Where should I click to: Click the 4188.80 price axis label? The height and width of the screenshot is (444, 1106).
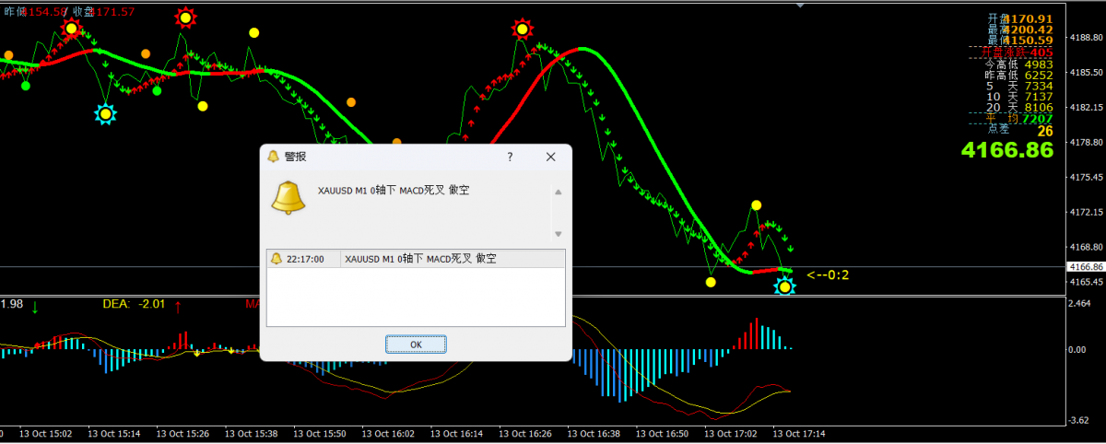click(1085, 38)
